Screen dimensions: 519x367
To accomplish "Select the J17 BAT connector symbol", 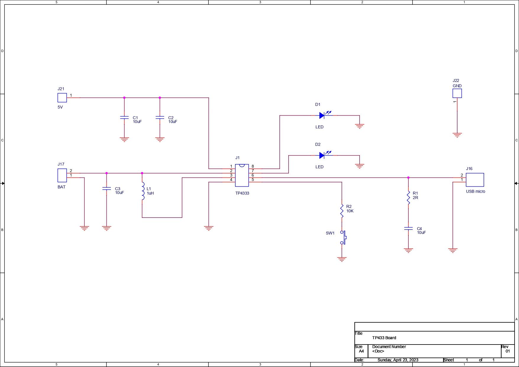I will point(62,175).
